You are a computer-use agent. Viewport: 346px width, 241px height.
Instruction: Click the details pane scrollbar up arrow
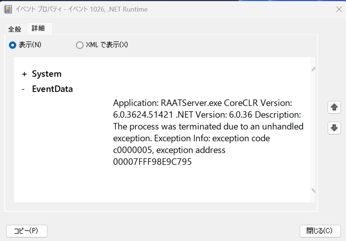(x=313, y=69)
